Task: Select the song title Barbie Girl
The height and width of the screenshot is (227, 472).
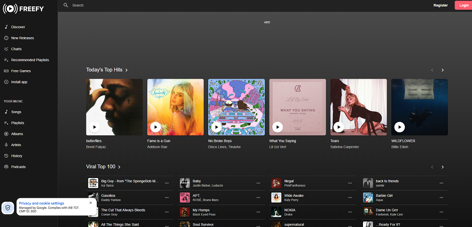Action: (x=384, y=195)
